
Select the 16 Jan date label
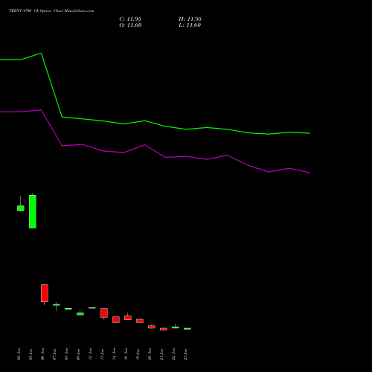126,354
